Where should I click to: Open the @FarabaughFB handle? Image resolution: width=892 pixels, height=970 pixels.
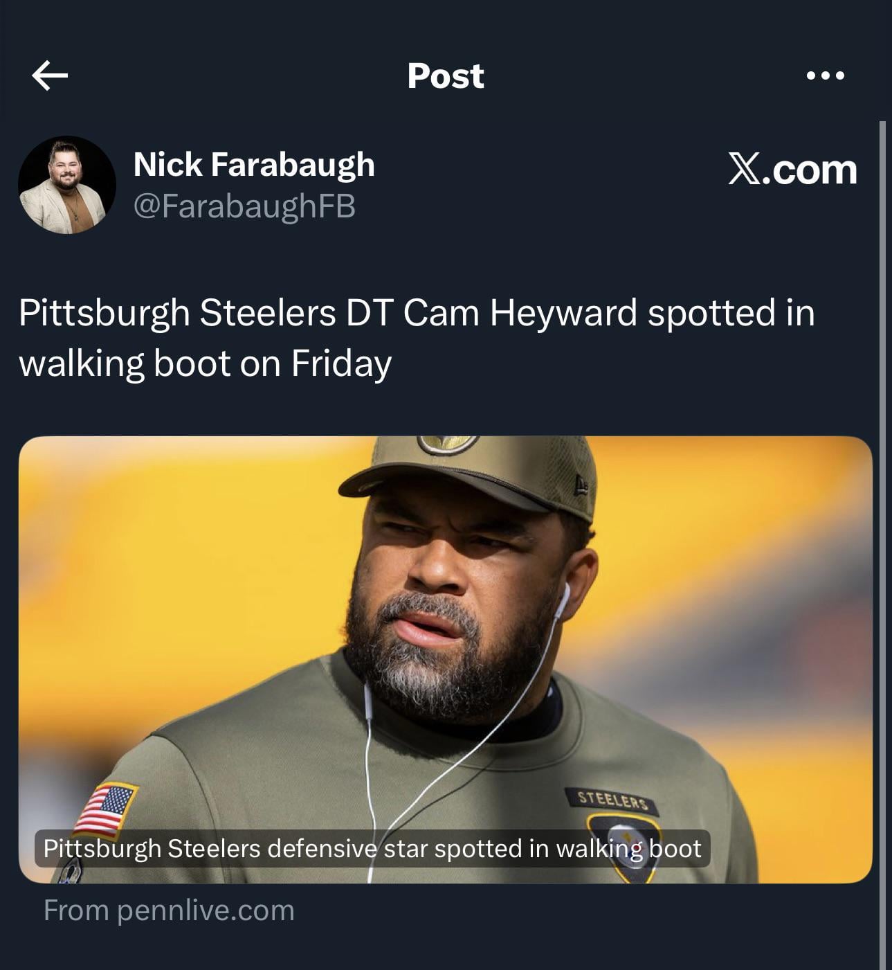click(x=244, y=206)
